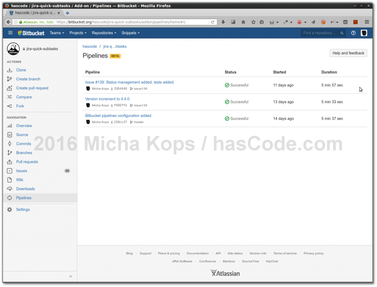Click the Firefox bookmark star icon
The height and width of the screenshot is (287, 377).
click(253, 22)
